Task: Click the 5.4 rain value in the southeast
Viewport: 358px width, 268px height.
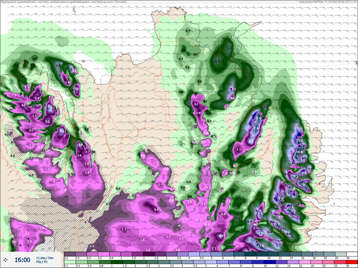Action: pyautogui.click(x=250, y=221)
